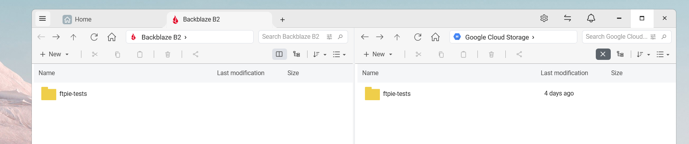Click Copy icon in Google Cloud toolbar

coord(441,54)
